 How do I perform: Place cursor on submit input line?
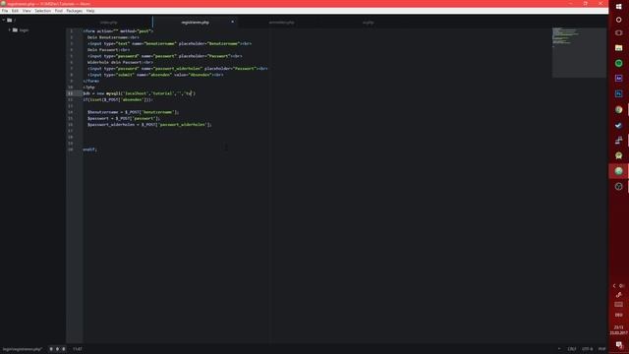(155, 75)
